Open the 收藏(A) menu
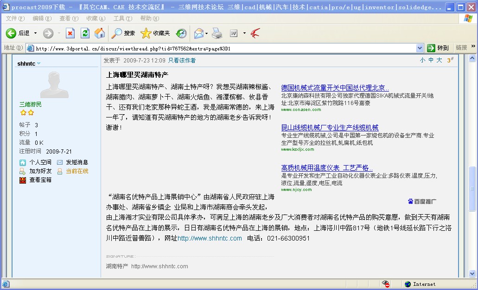 96,18
